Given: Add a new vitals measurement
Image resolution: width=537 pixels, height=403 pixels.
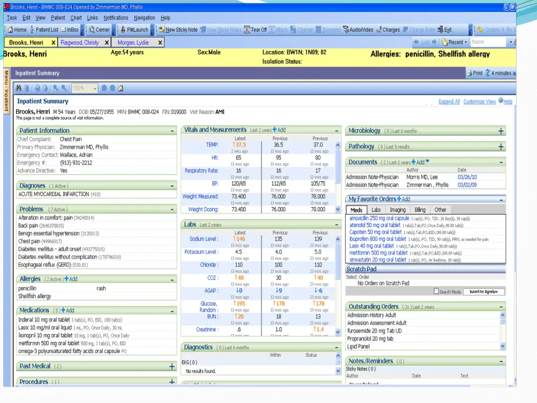Looking at the screenshot, I should click(279, 130).
